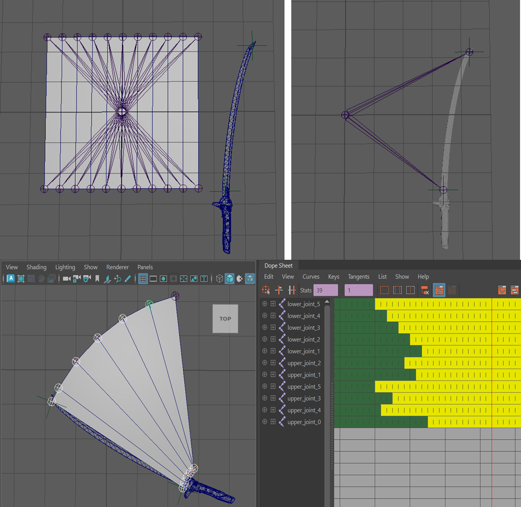Open camera bookmarks icon
The width and height of the screenshot is (521, 507).
(x=97, y=279)
